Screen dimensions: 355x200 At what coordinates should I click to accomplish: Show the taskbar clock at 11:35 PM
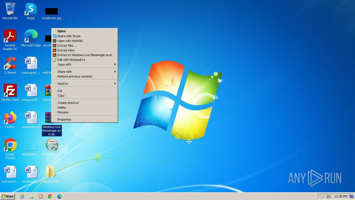pyautogui.click(x=341, y=196)
